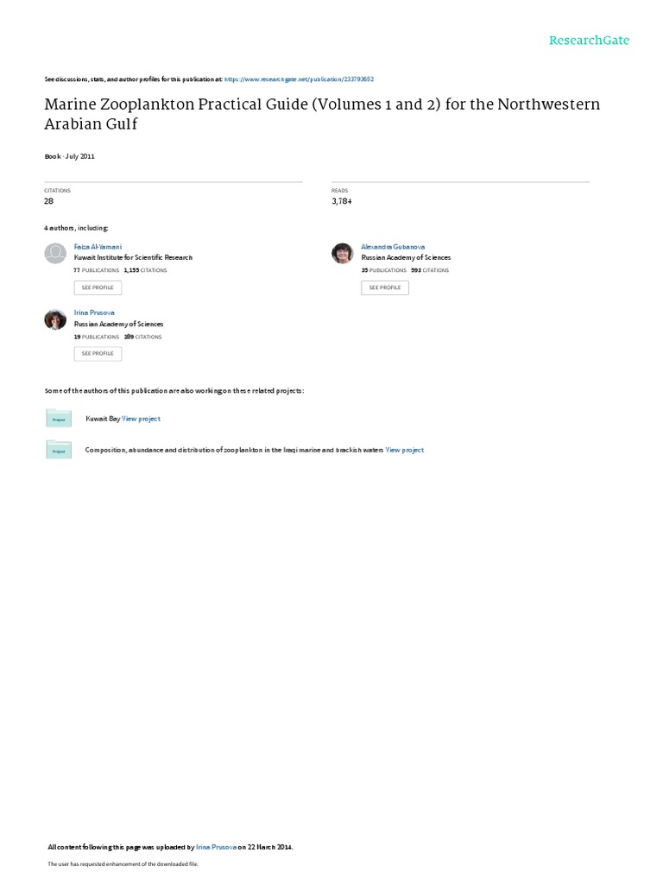Click the zooplankton composition project folder icon
The width and height of the screenshot is (663, 884).
pyautogui.click(x=59, y=450)
